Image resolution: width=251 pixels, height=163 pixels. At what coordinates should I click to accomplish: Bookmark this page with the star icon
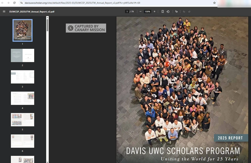tap(214, 3)
